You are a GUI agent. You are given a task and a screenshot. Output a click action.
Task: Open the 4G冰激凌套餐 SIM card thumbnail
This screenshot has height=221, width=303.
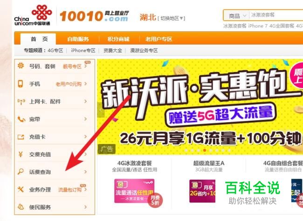tap(135, 191)
